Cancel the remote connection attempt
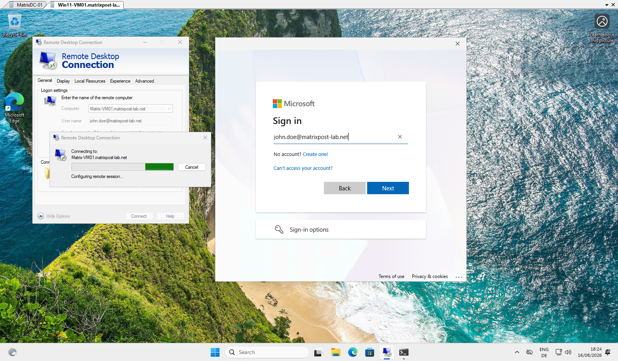This screenshot has height=361, width=618. (192, 167)
